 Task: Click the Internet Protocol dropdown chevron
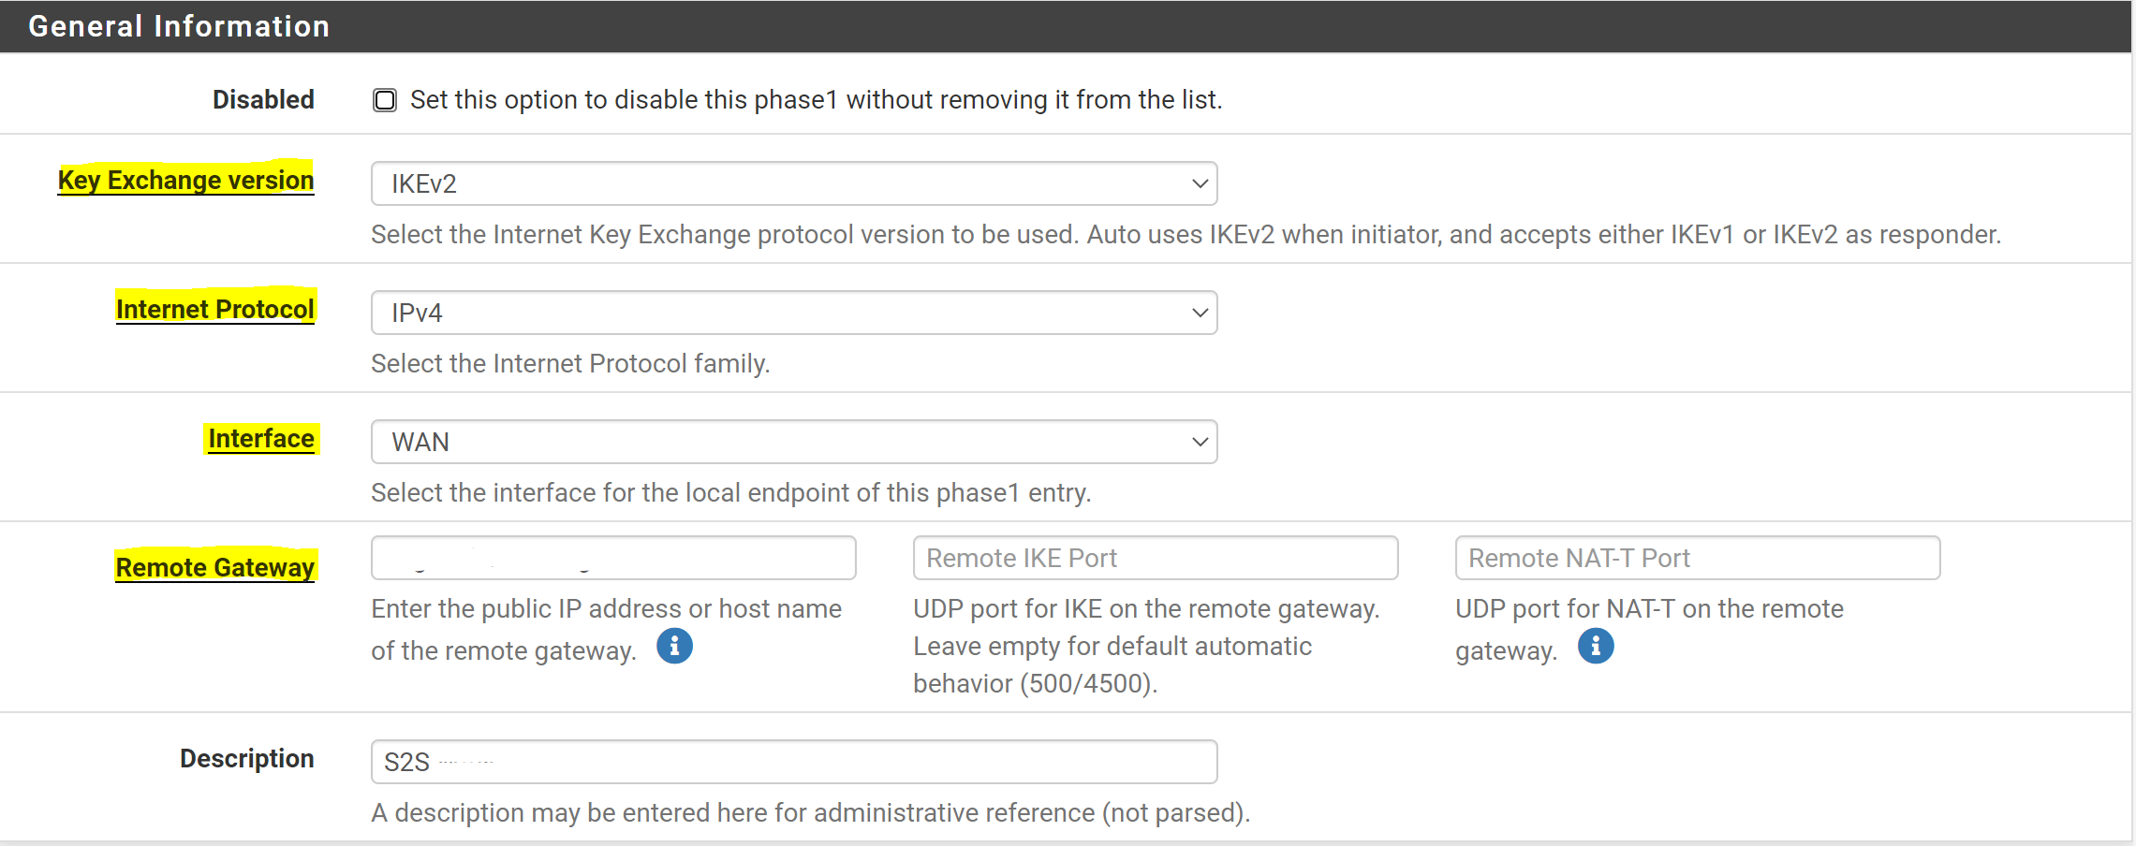point(1200,313)
